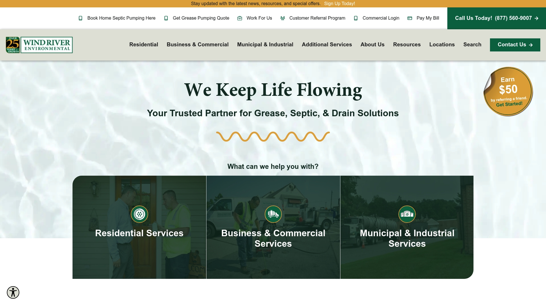This screenshot has width=546, height=307.
Task: Expand the Additional Services nav menu
Action: point(327,45)
